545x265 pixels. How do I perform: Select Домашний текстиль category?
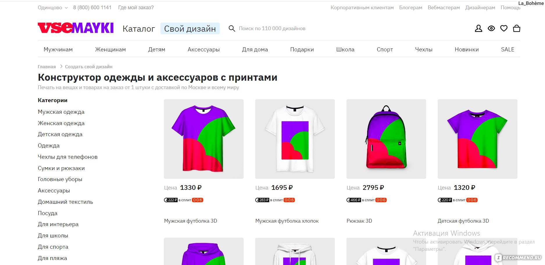(x=65, y=202)
